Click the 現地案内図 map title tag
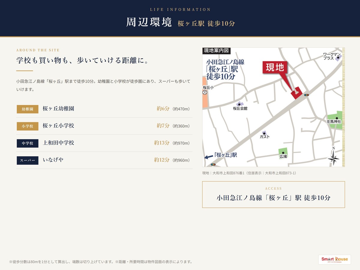Screen dimensions: 360x270 pos(216,50)
